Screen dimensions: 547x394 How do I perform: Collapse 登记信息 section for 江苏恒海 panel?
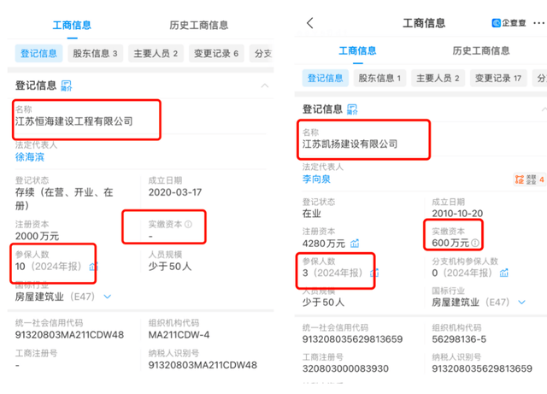point(264,85)
